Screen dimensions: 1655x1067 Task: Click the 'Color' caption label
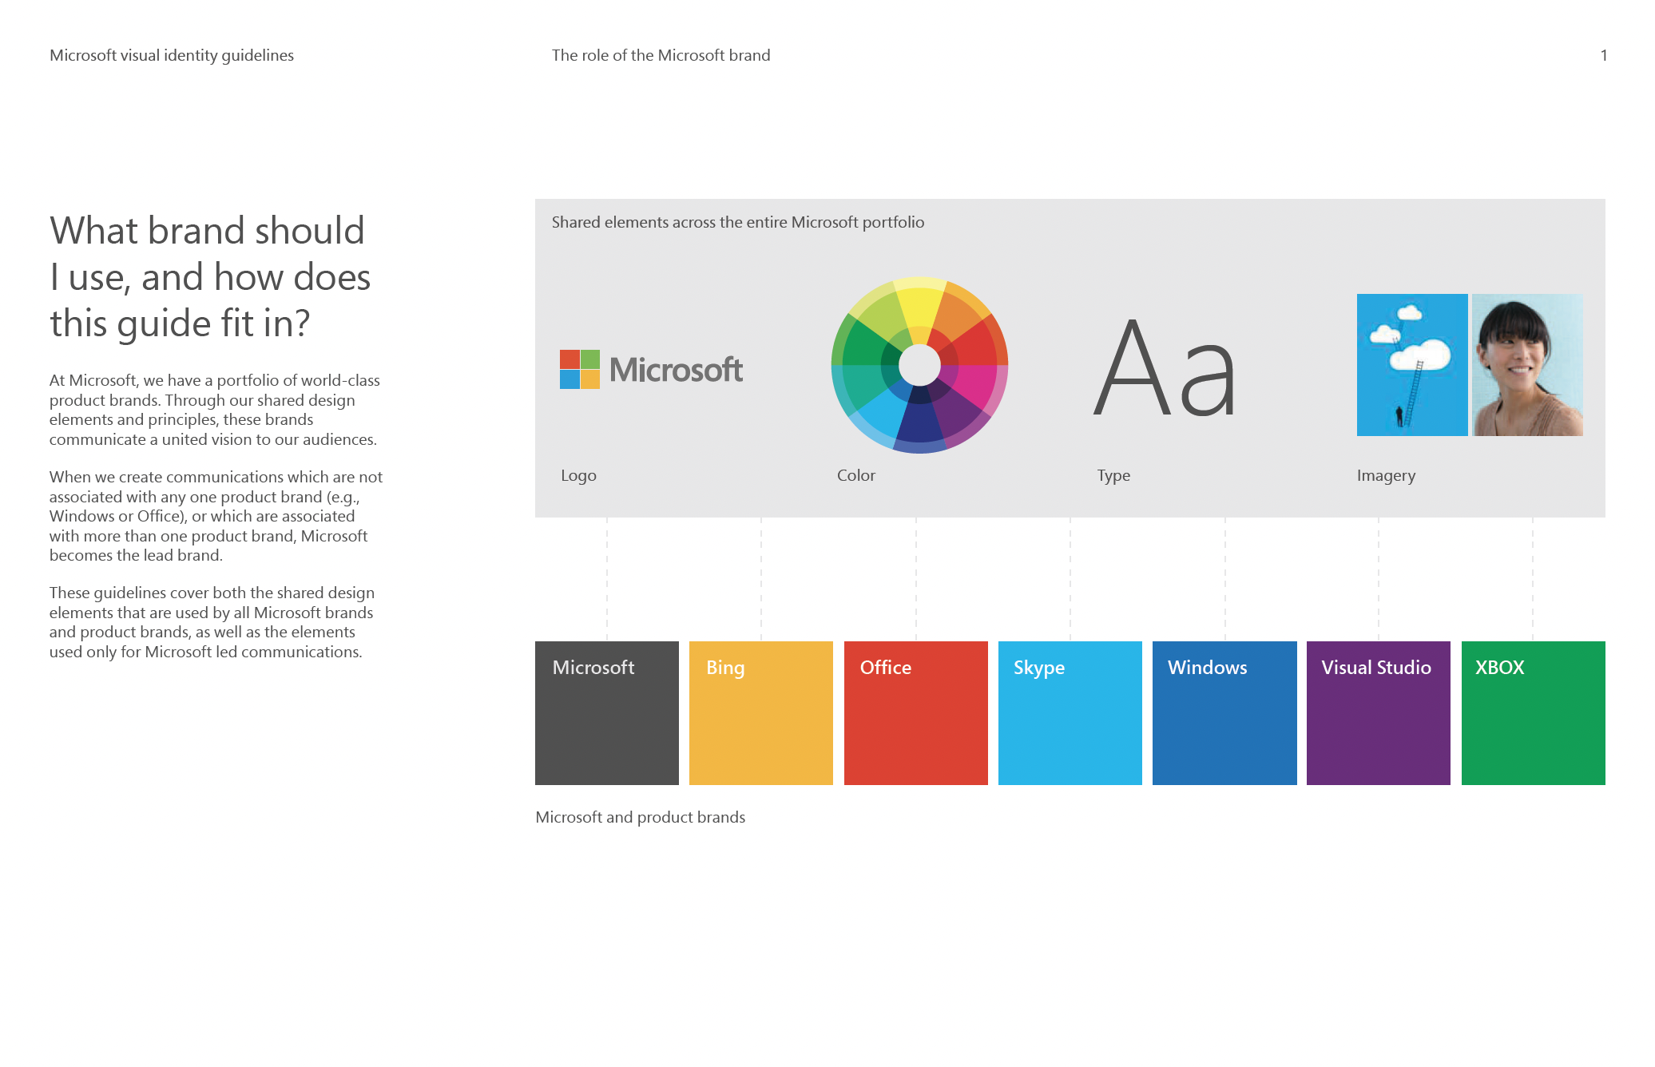[x=856, y=475]
